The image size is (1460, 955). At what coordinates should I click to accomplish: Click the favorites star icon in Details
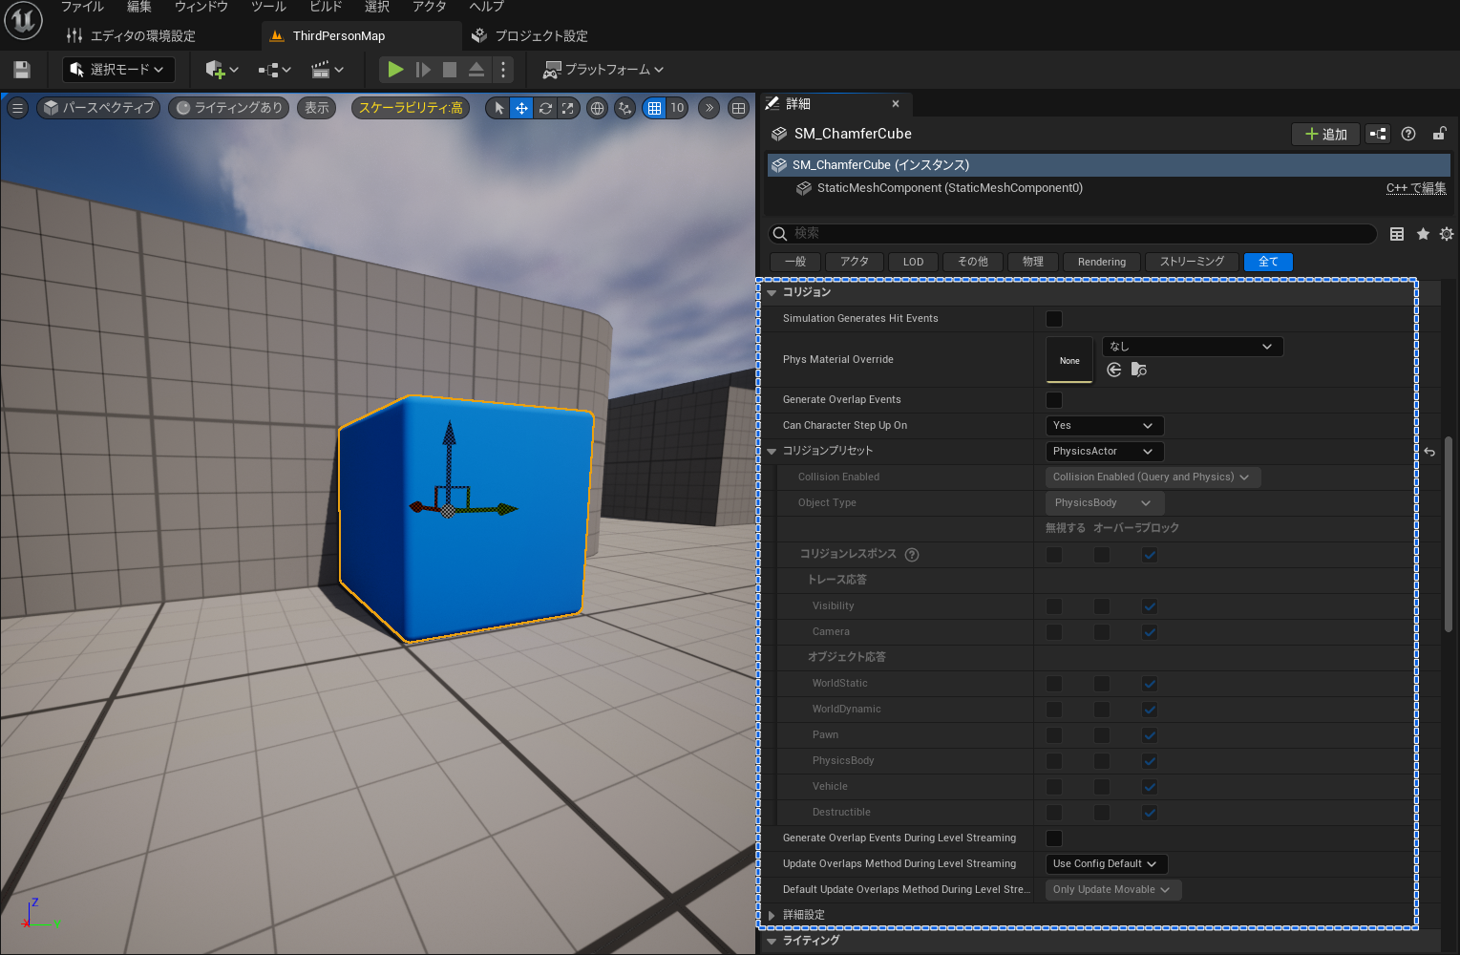[x=1423, y=234]
